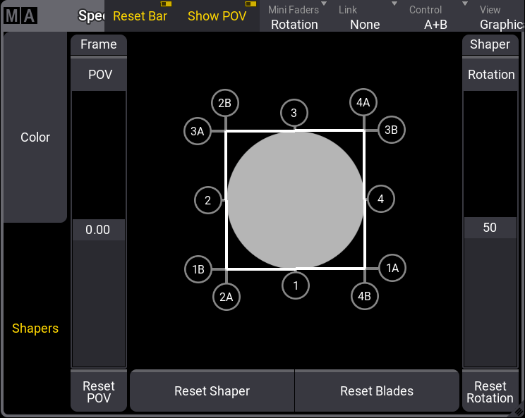This screenshot has height=418, width=525.
Task: Click the window resize grip corner
Action: point(519,412)
